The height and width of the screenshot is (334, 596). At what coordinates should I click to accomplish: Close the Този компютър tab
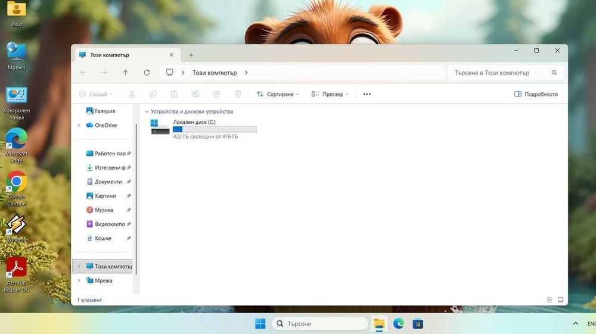click(x=172, y=55)
